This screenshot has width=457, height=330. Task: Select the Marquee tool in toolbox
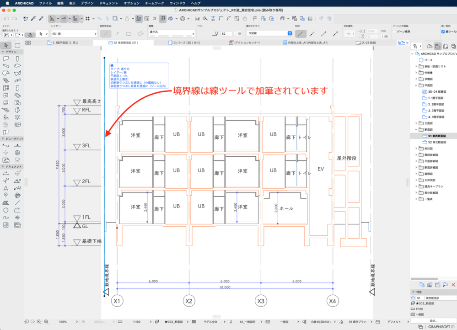17,45
